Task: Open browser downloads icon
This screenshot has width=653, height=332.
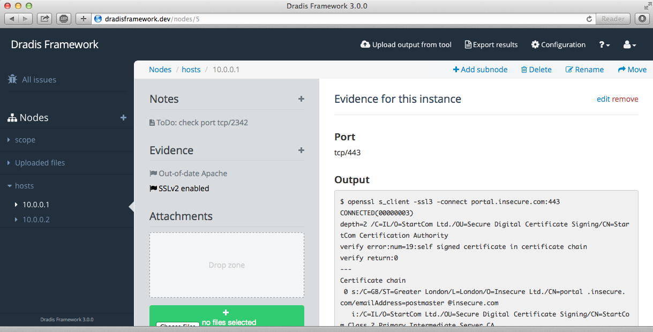Action: (642, 19)
